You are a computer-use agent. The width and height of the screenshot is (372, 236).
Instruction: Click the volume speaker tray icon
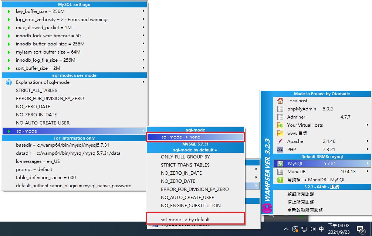coord(312,229)
